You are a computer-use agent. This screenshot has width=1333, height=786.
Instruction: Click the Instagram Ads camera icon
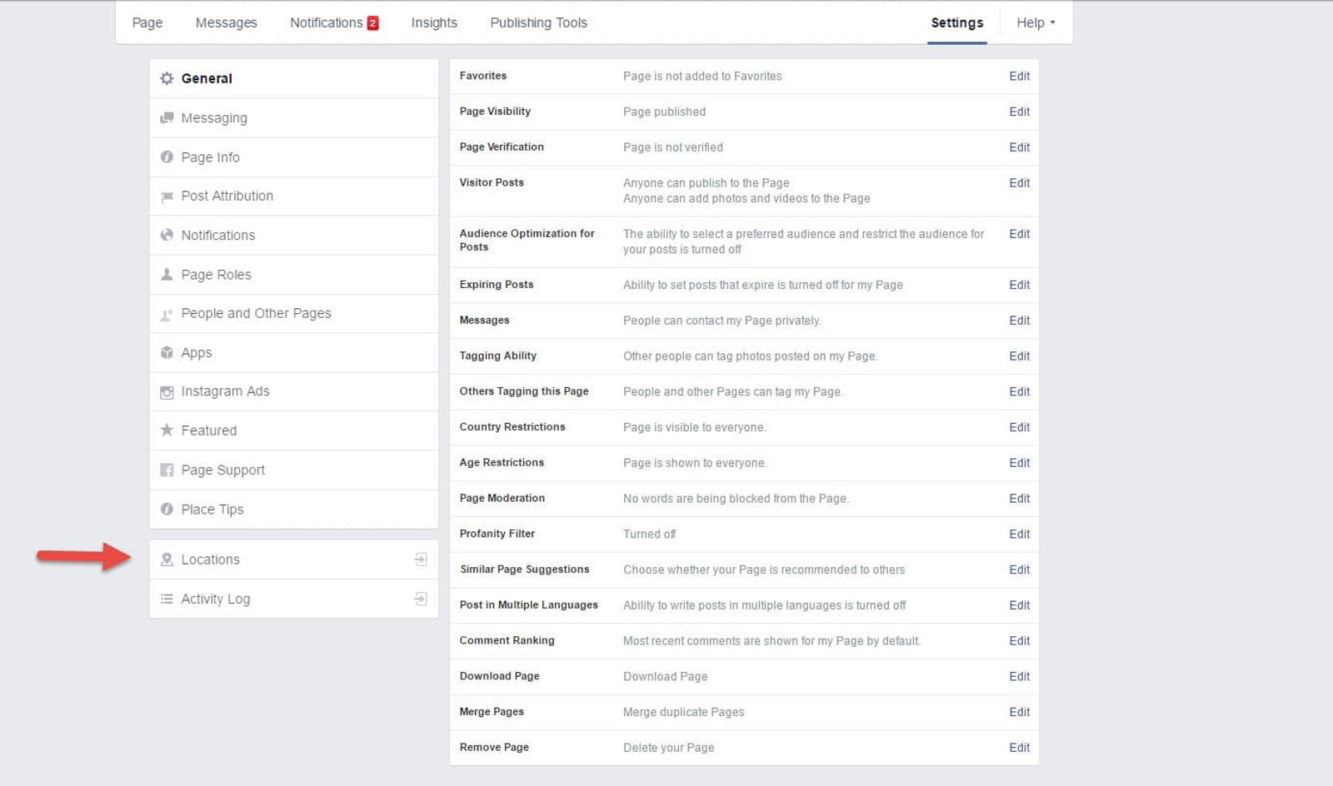(x=167, y=392)
